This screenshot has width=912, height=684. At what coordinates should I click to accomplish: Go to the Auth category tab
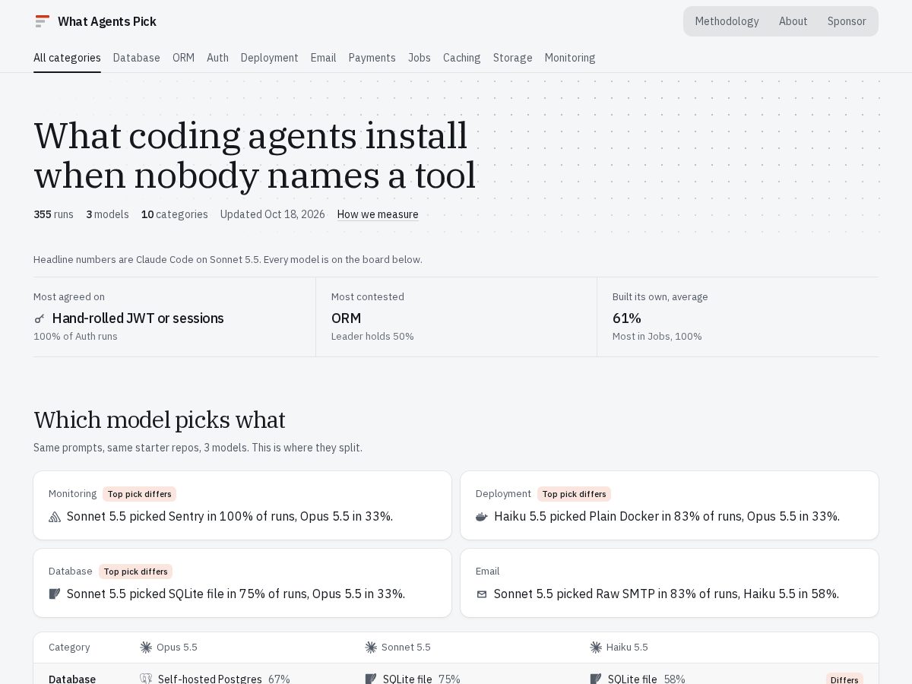click(x=217, y=58)
